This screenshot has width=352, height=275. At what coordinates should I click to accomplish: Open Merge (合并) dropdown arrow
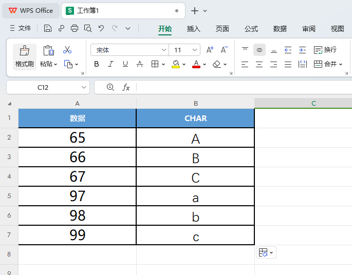(x=341, y=65)
